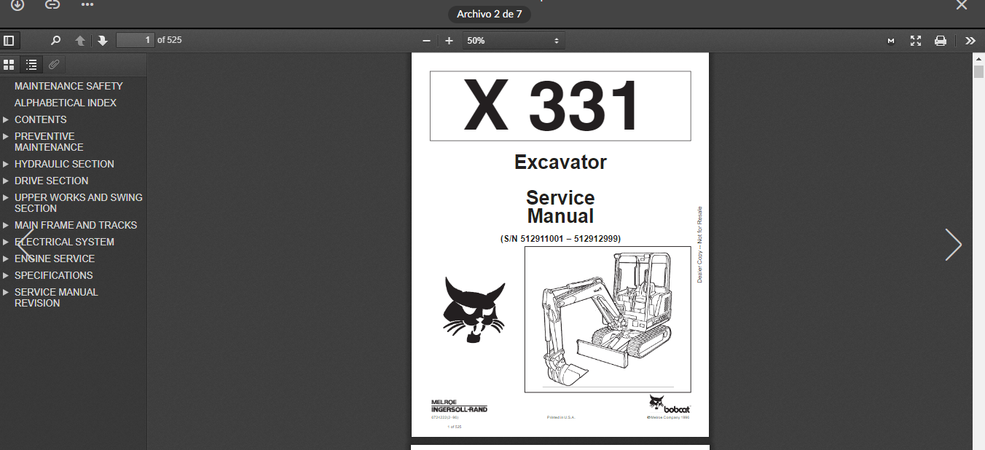Expand DRIVE SECTION outline arrow
Screen dimensions: 985x450
(x=6, y=181)
